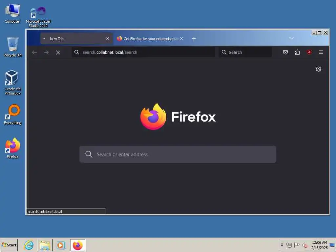Switch to Get Firefox for enterprise tab
The width and height of the screenshot is (336, 252).
pyautogui.click(x=150, y=39)
